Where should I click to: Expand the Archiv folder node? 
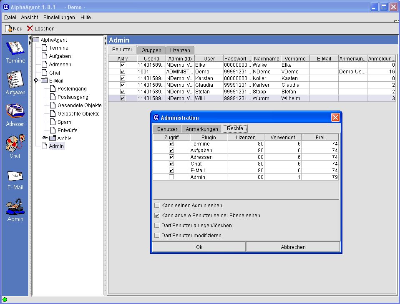tap(45, 138)
